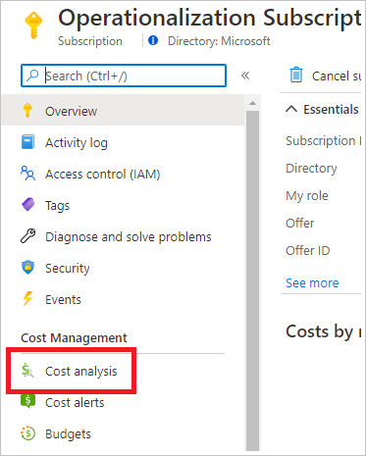Click the Directory info icon

[x=153, y=40]
